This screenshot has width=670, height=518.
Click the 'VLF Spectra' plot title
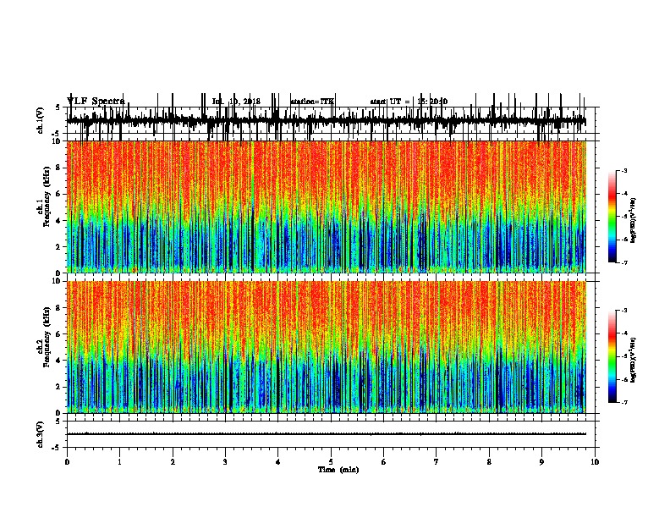96,102
